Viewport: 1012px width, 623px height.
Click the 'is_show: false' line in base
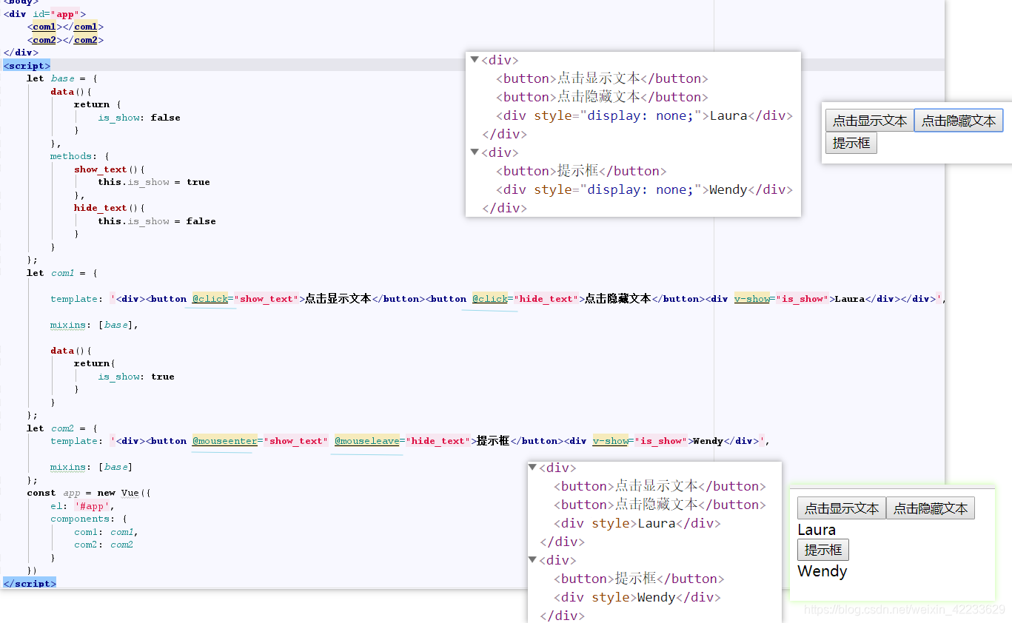click(x=139, y=118)
